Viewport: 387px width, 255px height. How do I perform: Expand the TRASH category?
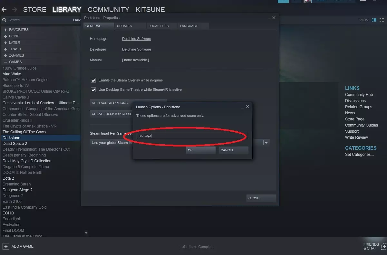tap(5, 49)
